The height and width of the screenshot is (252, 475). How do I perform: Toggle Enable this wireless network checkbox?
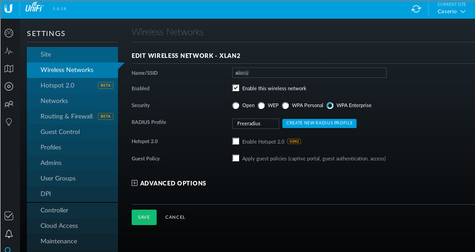pos(236,88)
